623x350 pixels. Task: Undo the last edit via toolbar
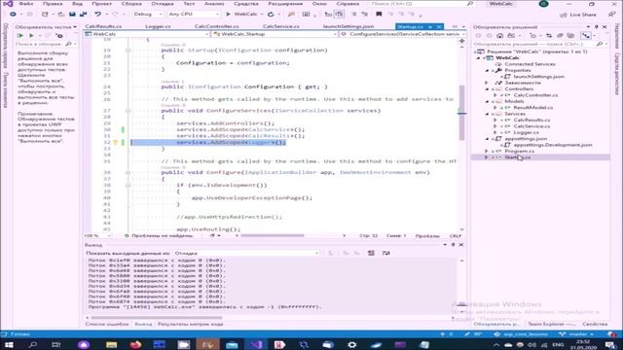(97, 15)
